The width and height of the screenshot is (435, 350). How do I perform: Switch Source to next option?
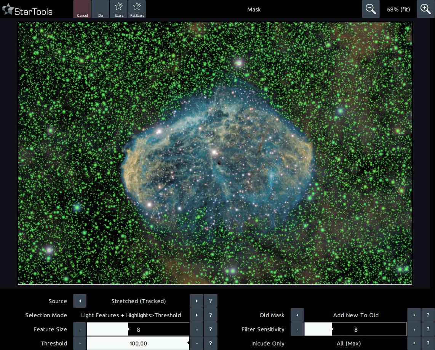click(x=197, y=301)
